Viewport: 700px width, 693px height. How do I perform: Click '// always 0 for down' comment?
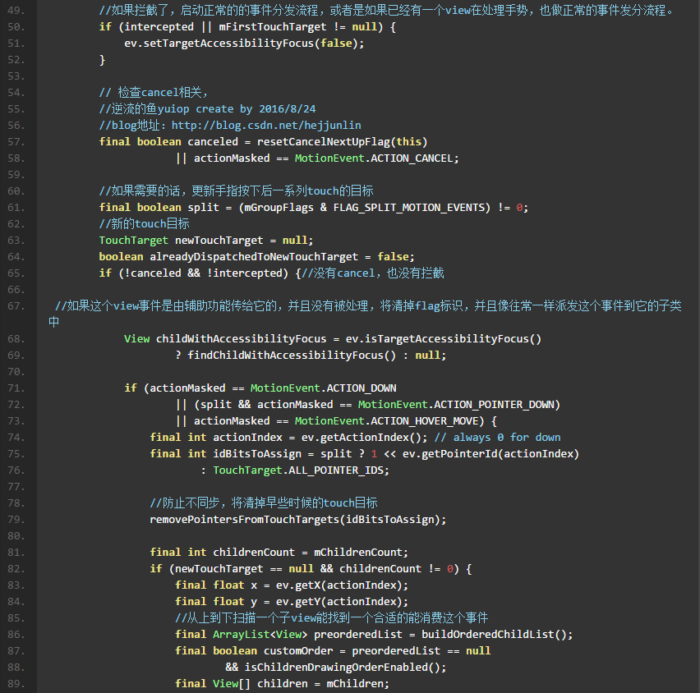(497, 438)
